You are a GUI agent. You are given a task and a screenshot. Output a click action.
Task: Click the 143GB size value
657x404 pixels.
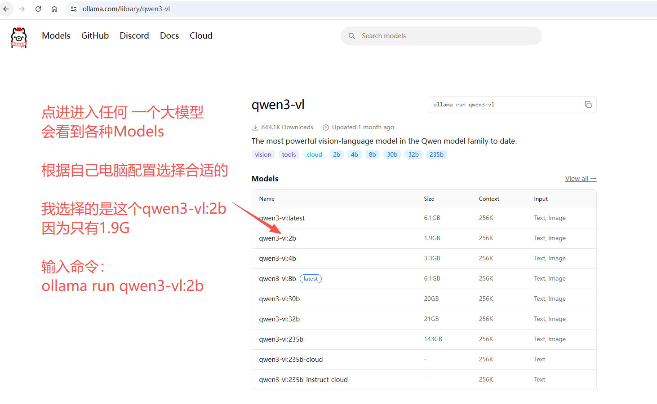433,339
